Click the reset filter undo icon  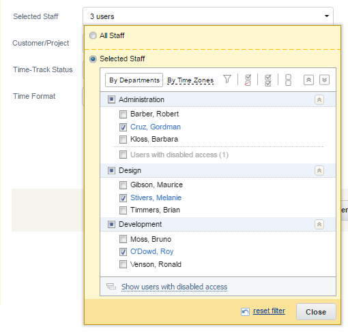click(245, 311)
